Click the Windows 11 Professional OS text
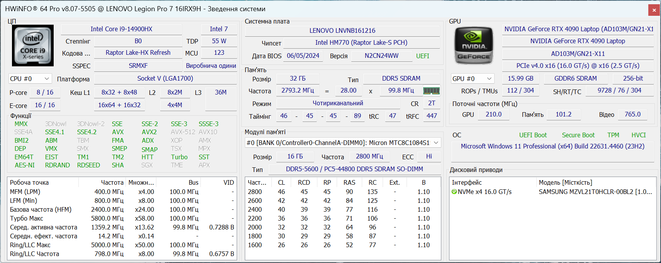Screen dimensions: 661x263 (552, 147)
